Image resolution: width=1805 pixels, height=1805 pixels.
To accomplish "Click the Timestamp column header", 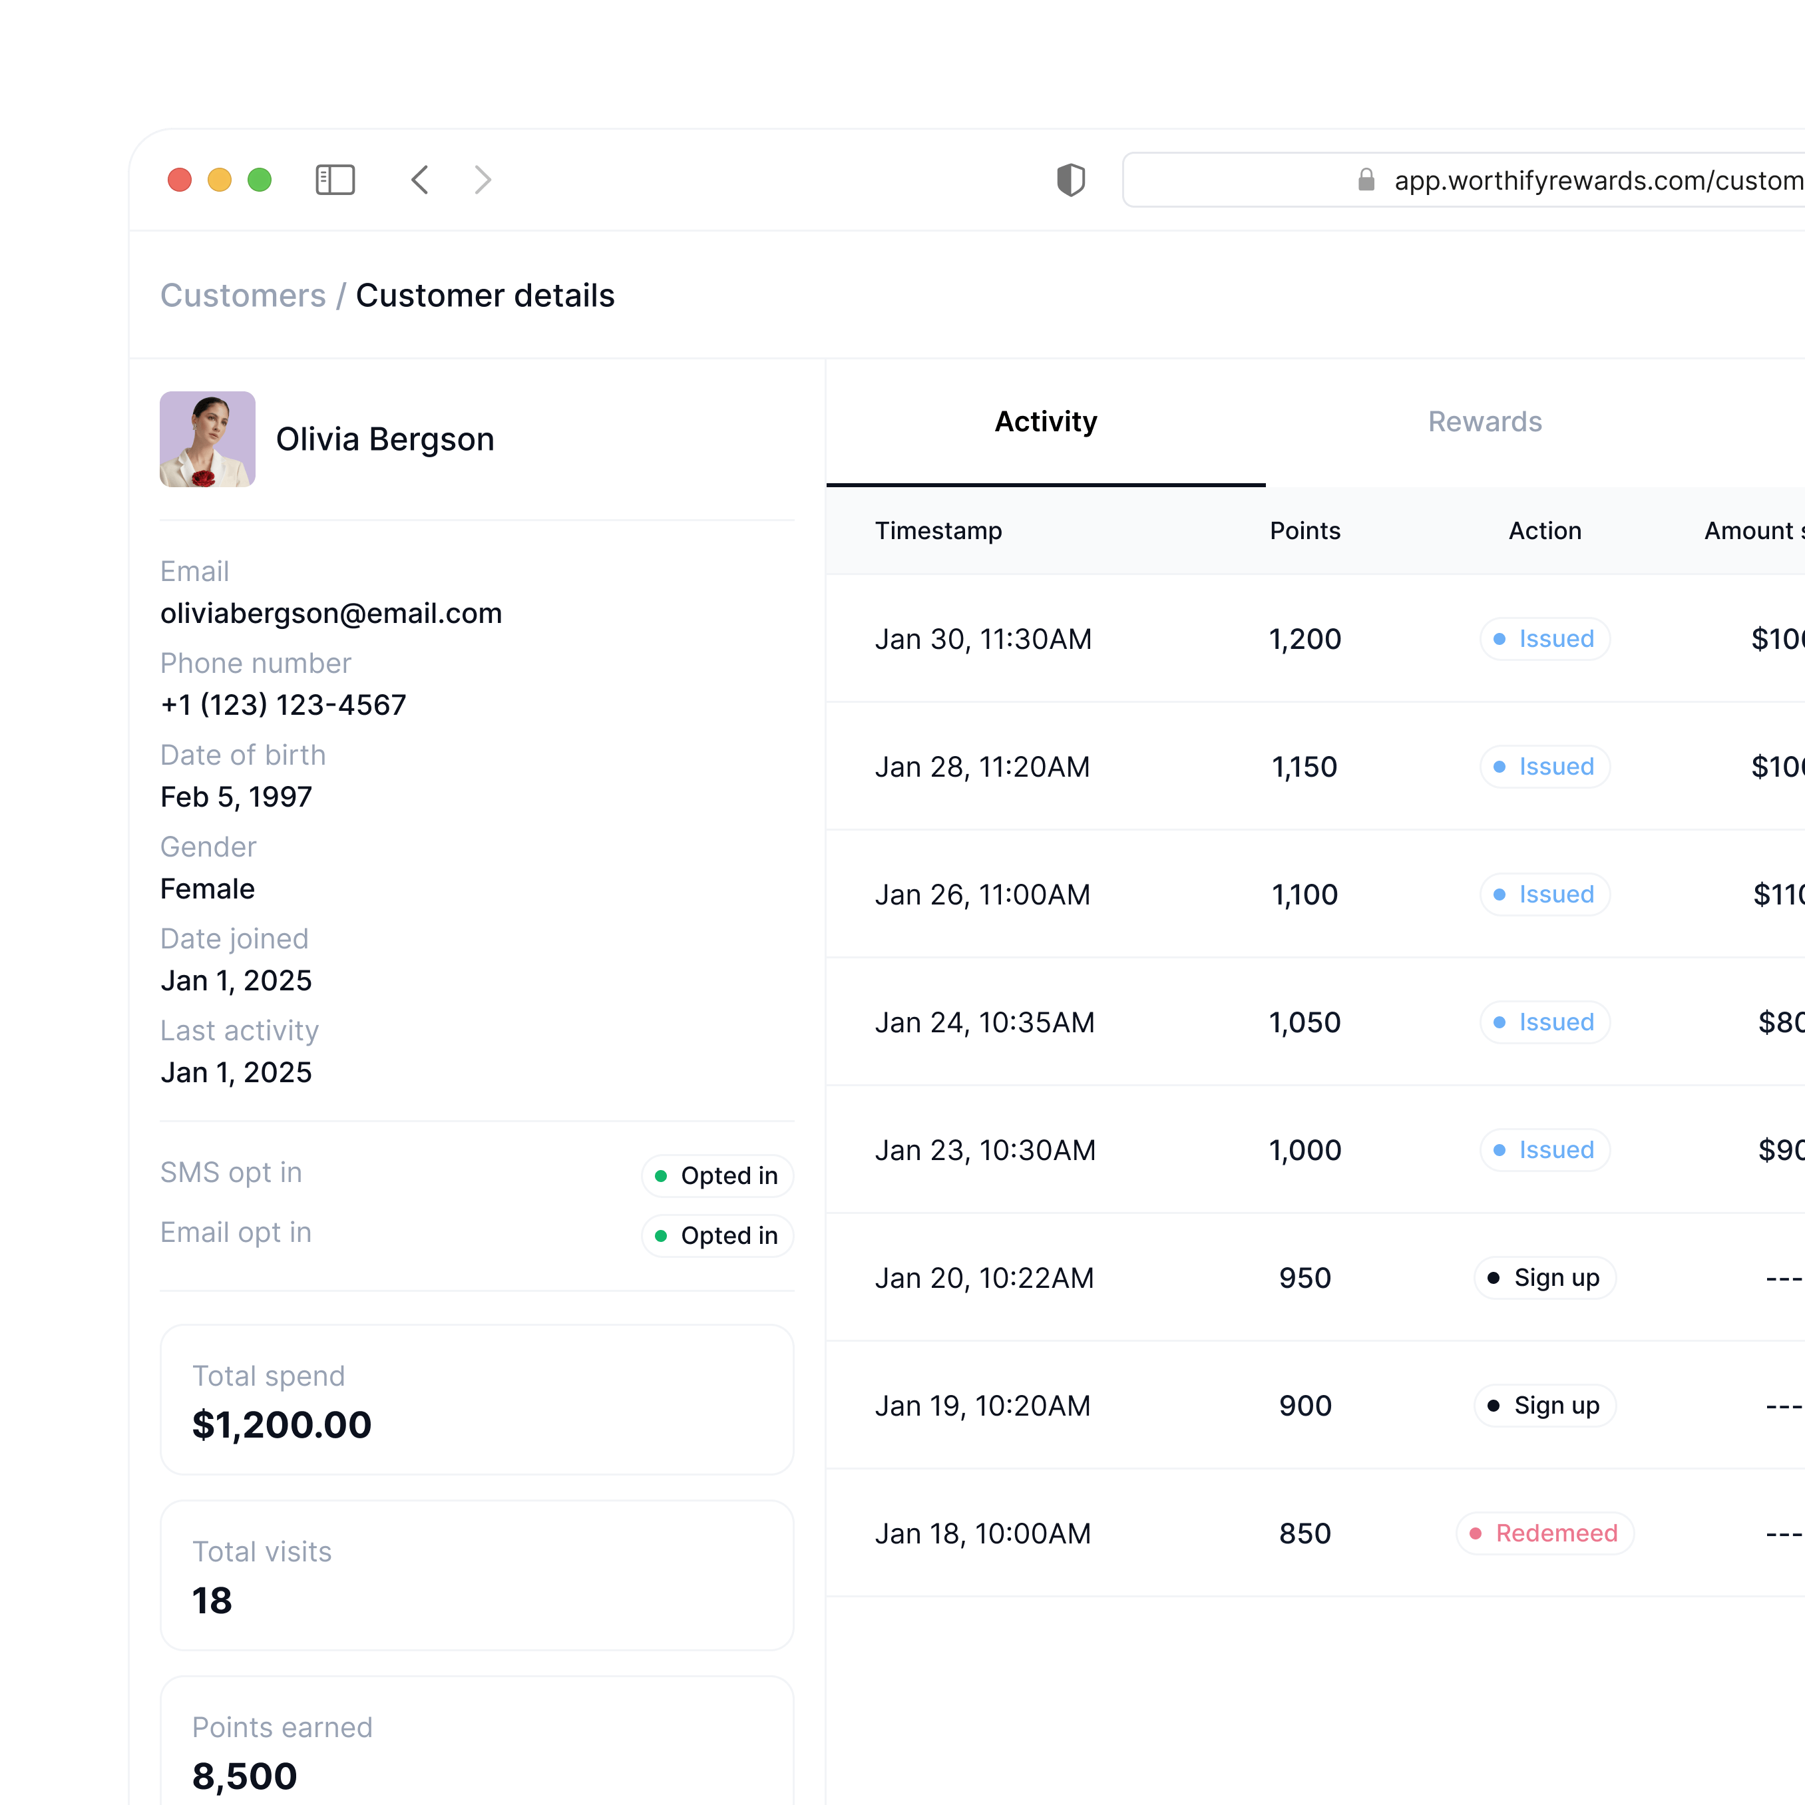I will (x=939, y=530).
